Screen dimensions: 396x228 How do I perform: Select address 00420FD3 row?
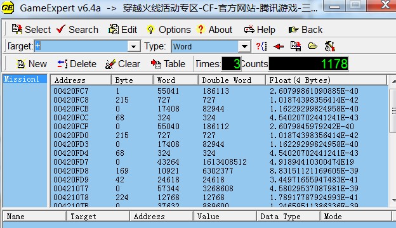tap(219, 144)
